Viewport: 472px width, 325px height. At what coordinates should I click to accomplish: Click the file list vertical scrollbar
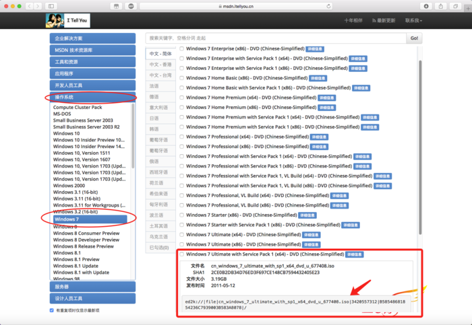420,147
